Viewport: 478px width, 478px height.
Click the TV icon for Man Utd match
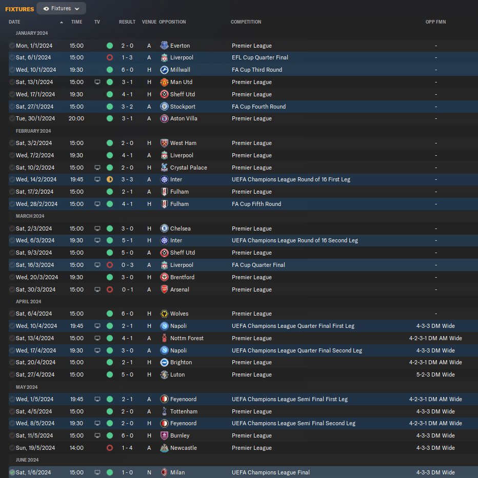97,82
